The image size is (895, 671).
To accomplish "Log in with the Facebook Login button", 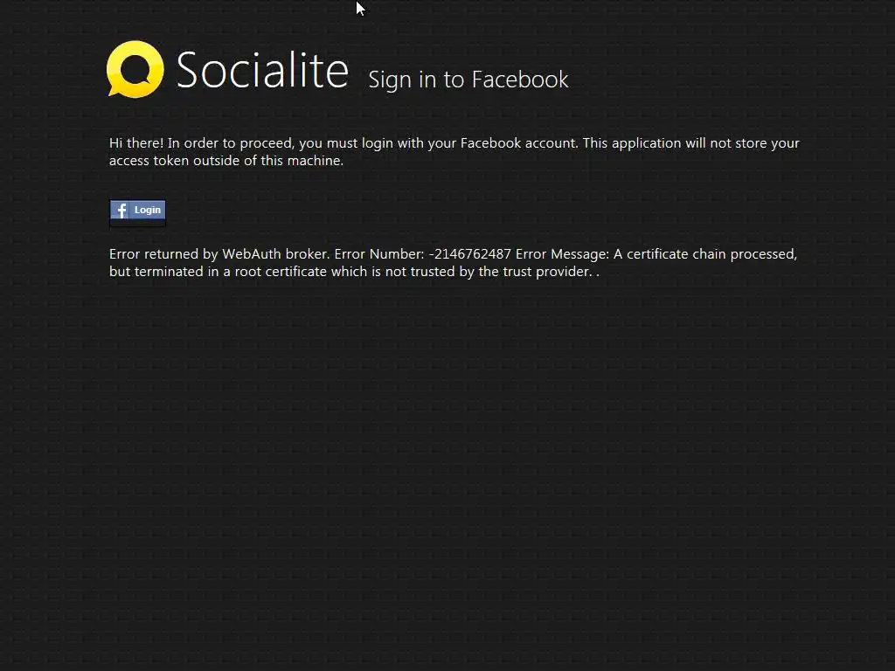I will tap(137, 210).
